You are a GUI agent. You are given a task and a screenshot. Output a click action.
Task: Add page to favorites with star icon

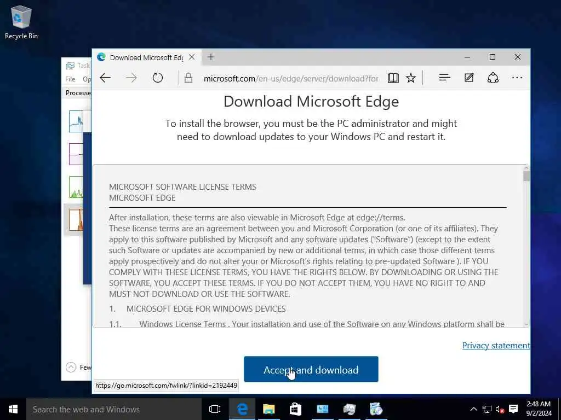pyautogui.click(x=411, y=78)
